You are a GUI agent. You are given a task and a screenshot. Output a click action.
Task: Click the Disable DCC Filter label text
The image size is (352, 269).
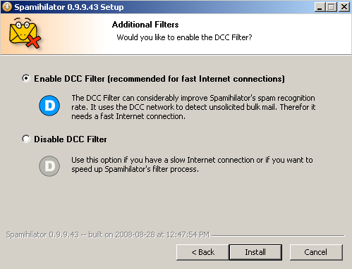(71, 139)
